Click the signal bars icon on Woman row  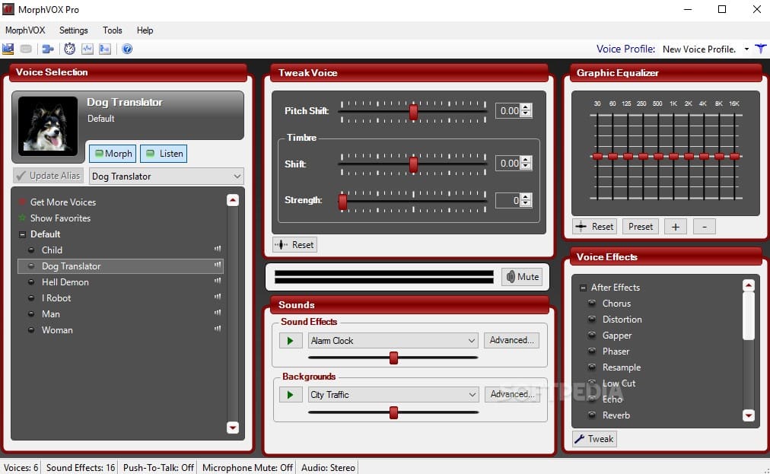tap(218, 329)
